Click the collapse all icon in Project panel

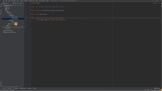coord(18,3)
